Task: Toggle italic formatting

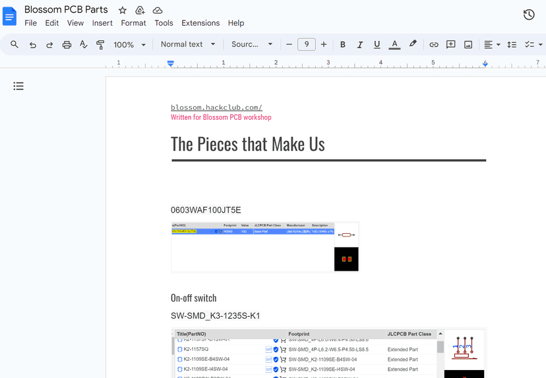Action: point(360,45)
